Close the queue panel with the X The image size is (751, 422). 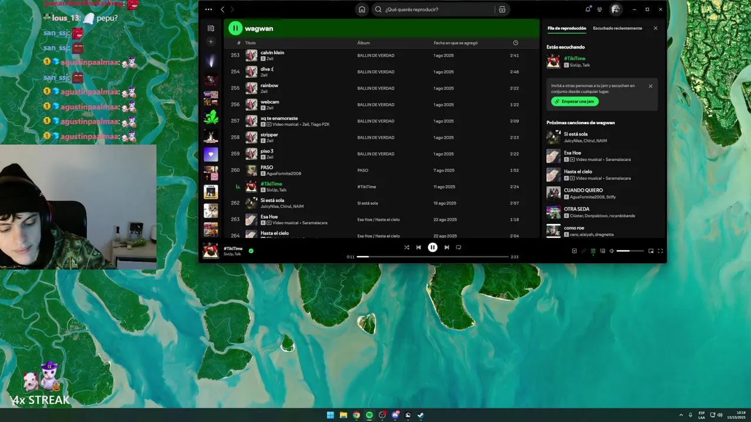(x=655, y=28)
